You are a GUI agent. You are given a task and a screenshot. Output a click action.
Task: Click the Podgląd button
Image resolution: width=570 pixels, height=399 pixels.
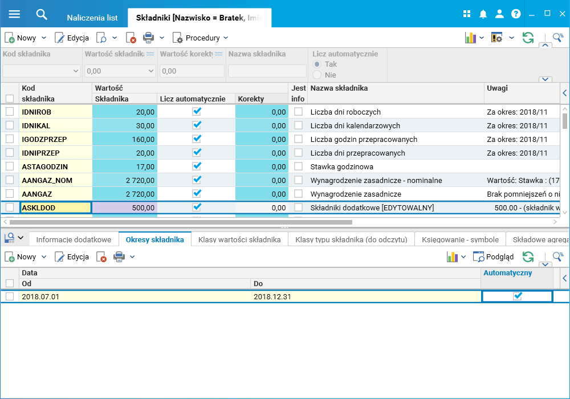(x=494, y=257)
